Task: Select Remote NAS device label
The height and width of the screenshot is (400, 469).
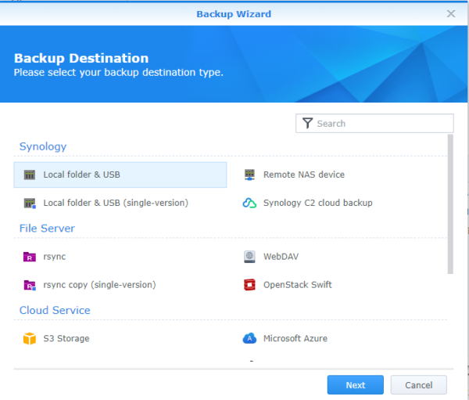Action: (304, 175)
